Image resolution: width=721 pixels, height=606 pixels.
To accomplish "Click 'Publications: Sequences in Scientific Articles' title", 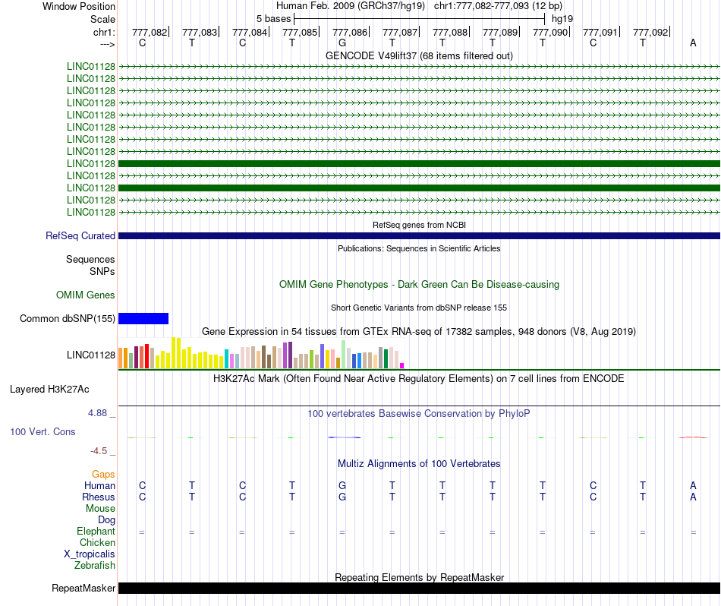I will [x=419, y=248].
